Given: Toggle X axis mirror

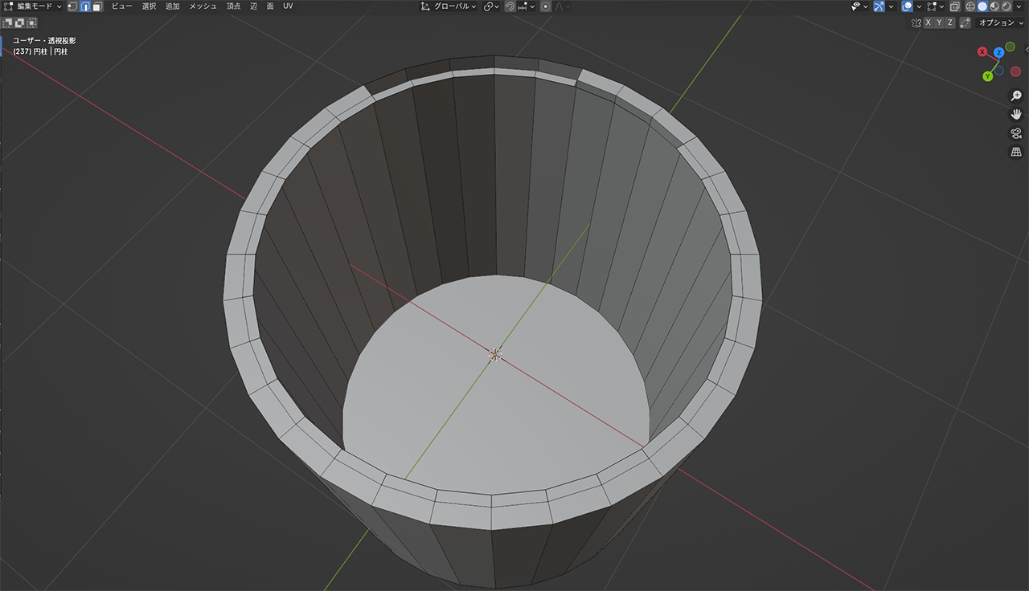Looking at the screenshot, I should 929,22.
